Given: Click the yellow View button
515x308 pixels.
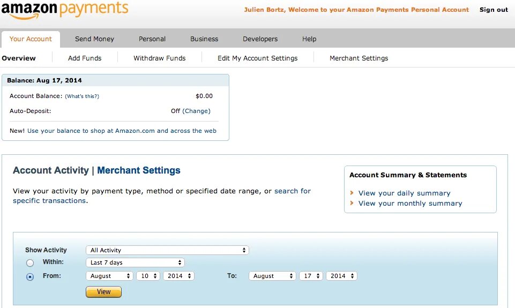Looking at the screenshot, I should pyautogui.click(x=104, y=291).
